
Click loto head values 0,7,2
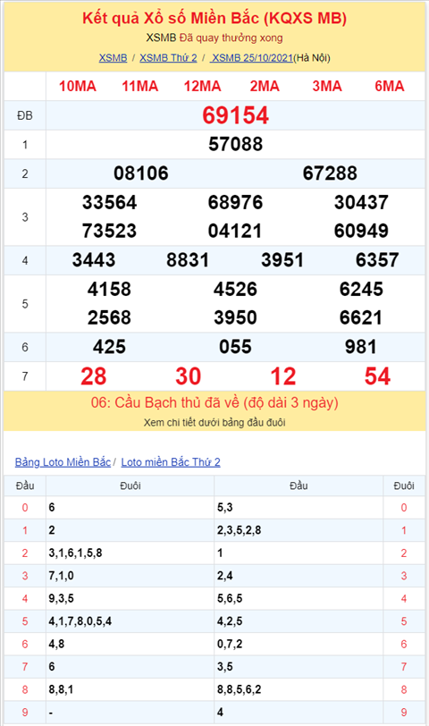point(230,644)
